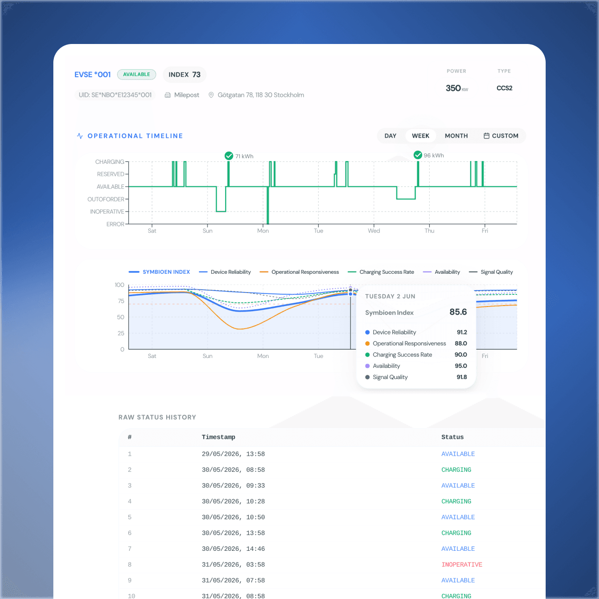Click the 31/05/2026, 07:58 timestamp

click(x=233, y=580)
